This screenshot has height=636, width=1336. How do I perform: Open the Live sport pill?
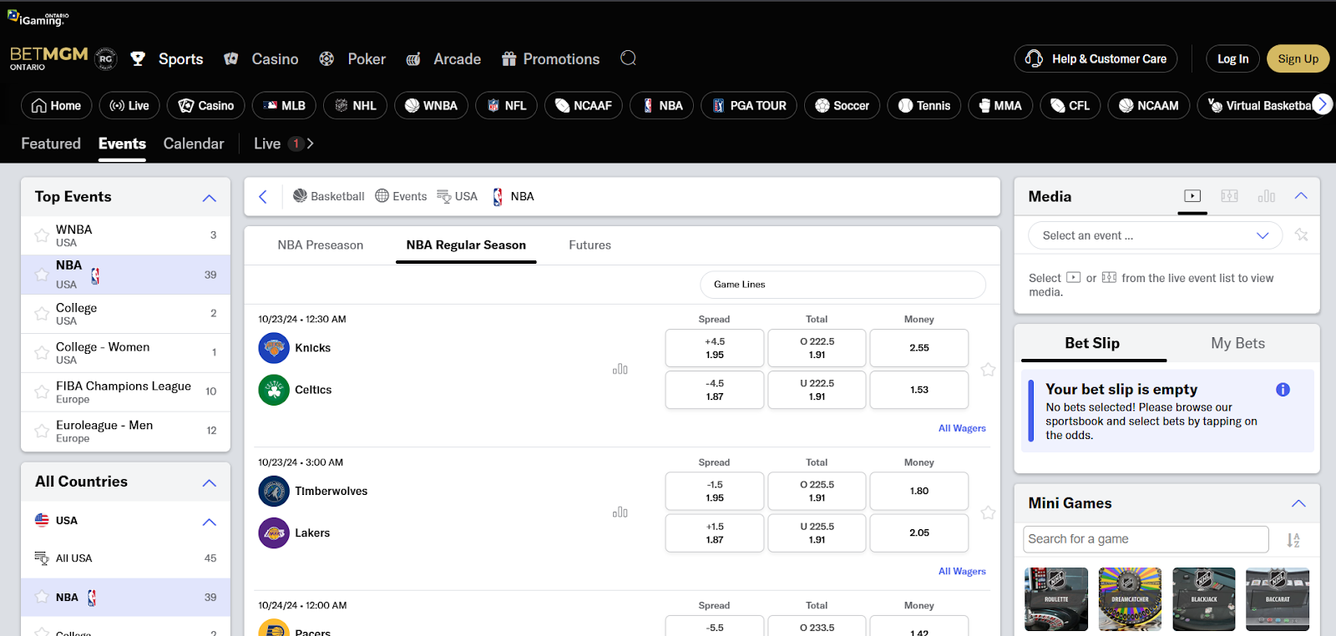(x=129, y=105)
